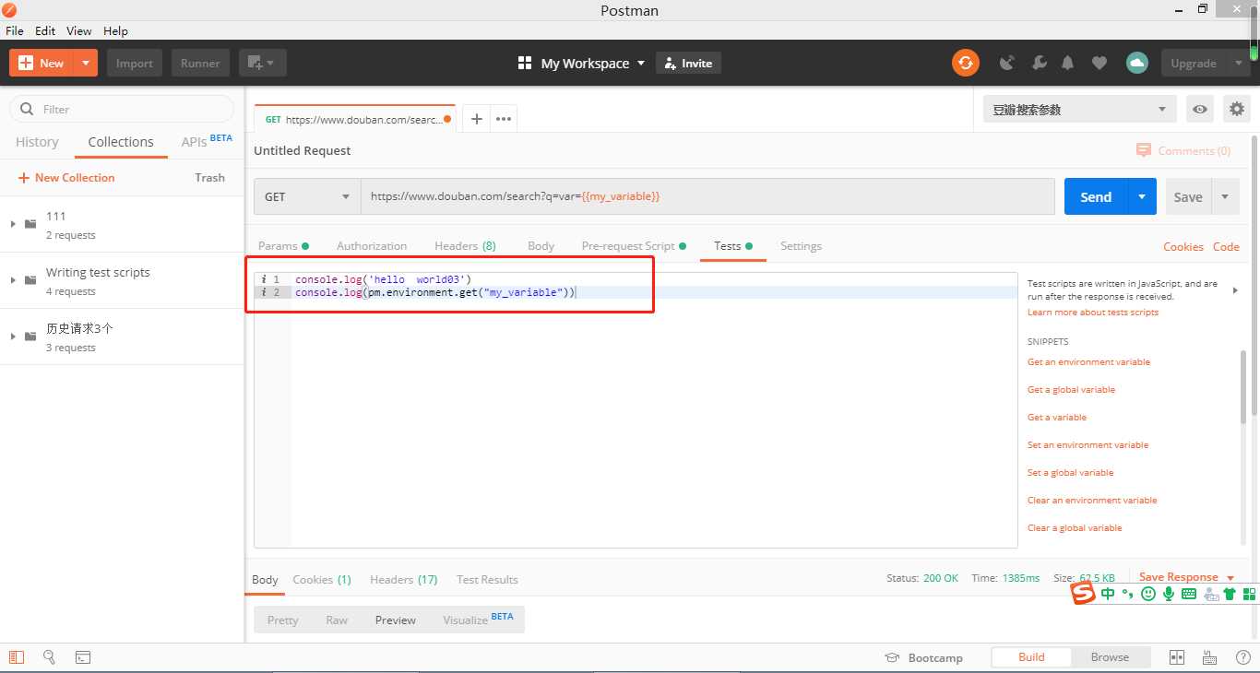Image resolution: width=1260 pixels, height=673 pixels.
Task: Open the GET method dropdown
Action: (x=307, y=196)
